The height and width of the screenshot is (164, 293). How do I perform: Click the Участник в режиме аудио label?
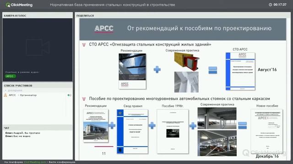click(22, 72)
